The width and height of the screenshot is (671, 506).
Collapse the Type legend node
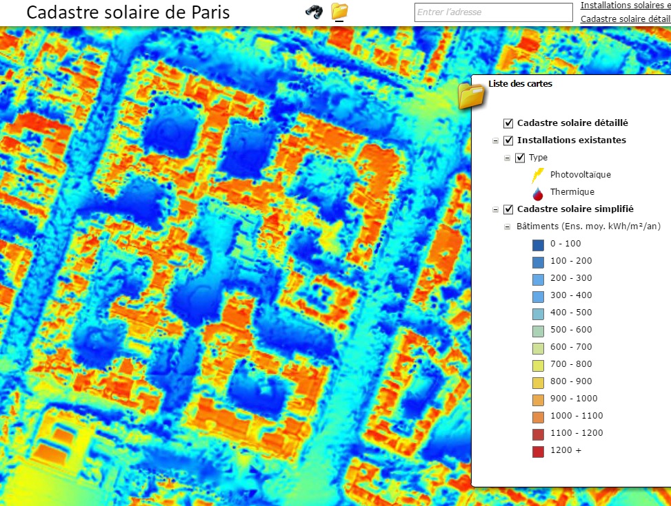click(x=508, y=158)
